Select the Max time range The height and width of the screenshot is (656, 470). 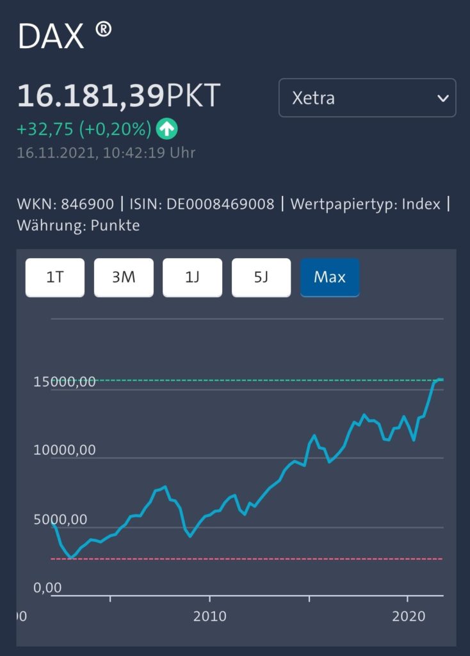[x=330, y=277]
